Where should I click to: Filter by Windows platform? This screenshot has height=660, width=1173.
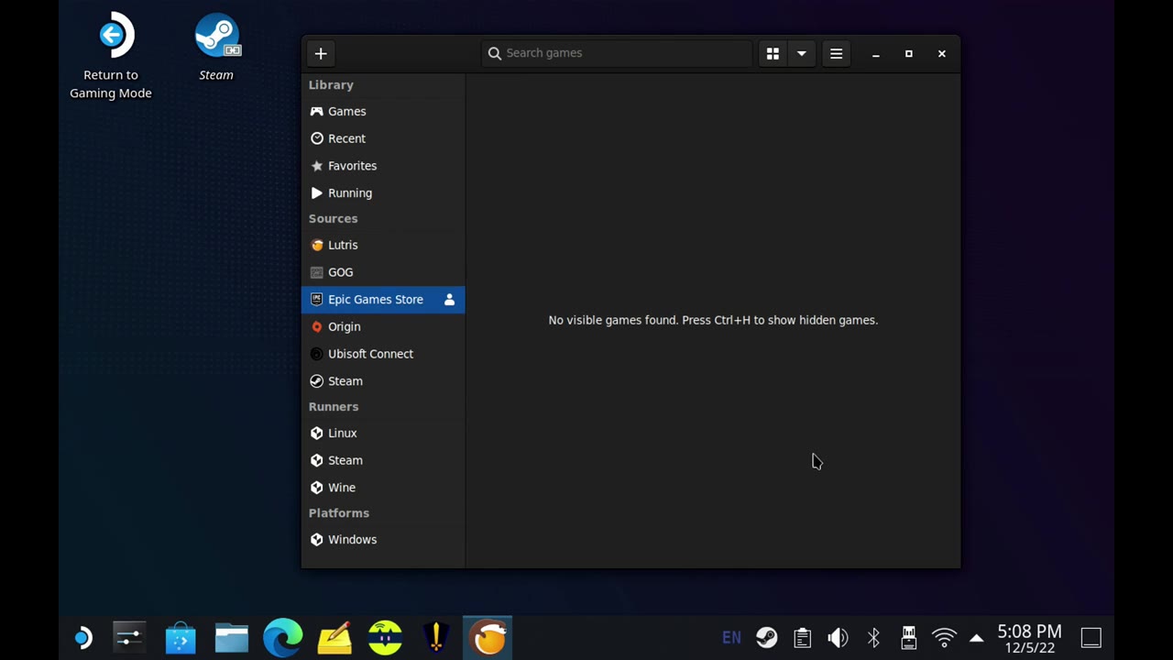click(383, 540)
